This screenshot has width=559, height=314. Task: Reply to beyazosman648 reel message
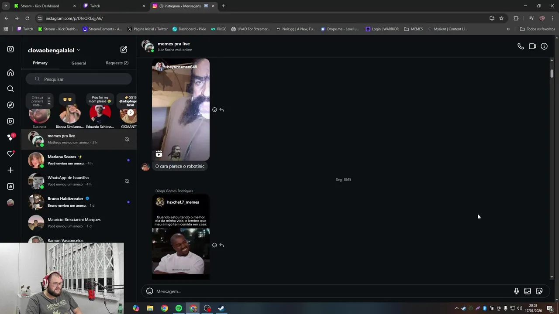(221, 109)
